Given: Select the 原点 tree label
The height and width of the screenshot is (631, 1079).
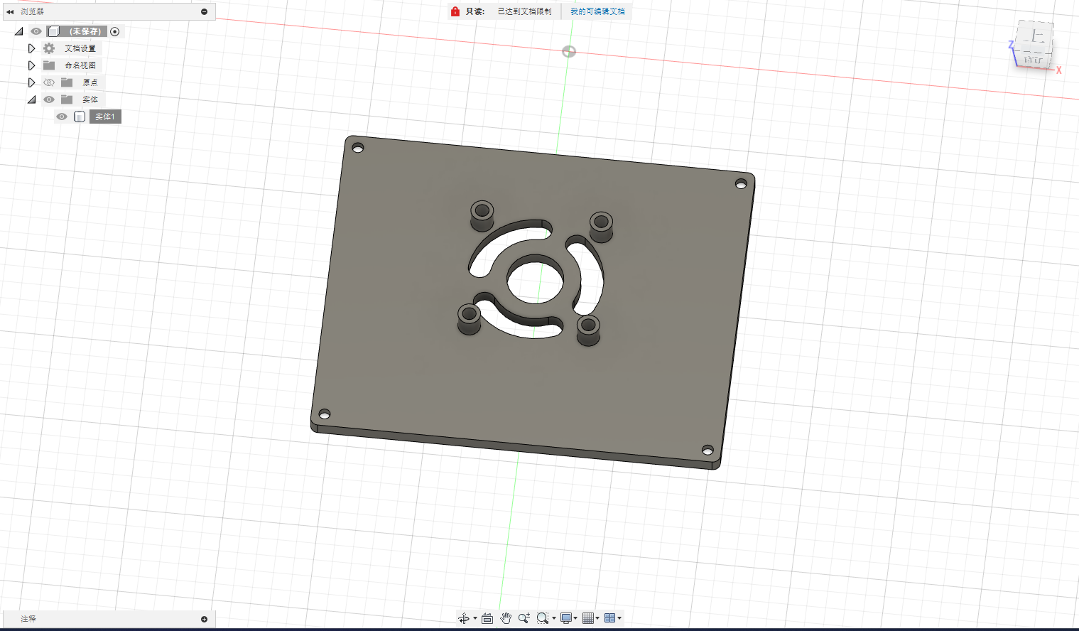Looking at the screenshot, I should tap(90, 82).
